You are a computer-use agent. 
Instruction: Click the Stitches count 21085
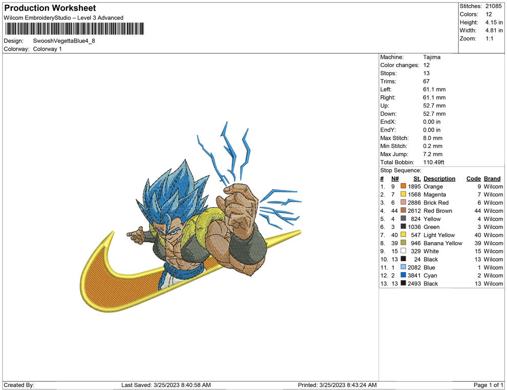(493, 6)
